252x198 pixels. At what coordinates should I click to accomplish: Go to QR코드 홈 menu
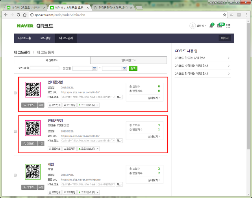24,38
